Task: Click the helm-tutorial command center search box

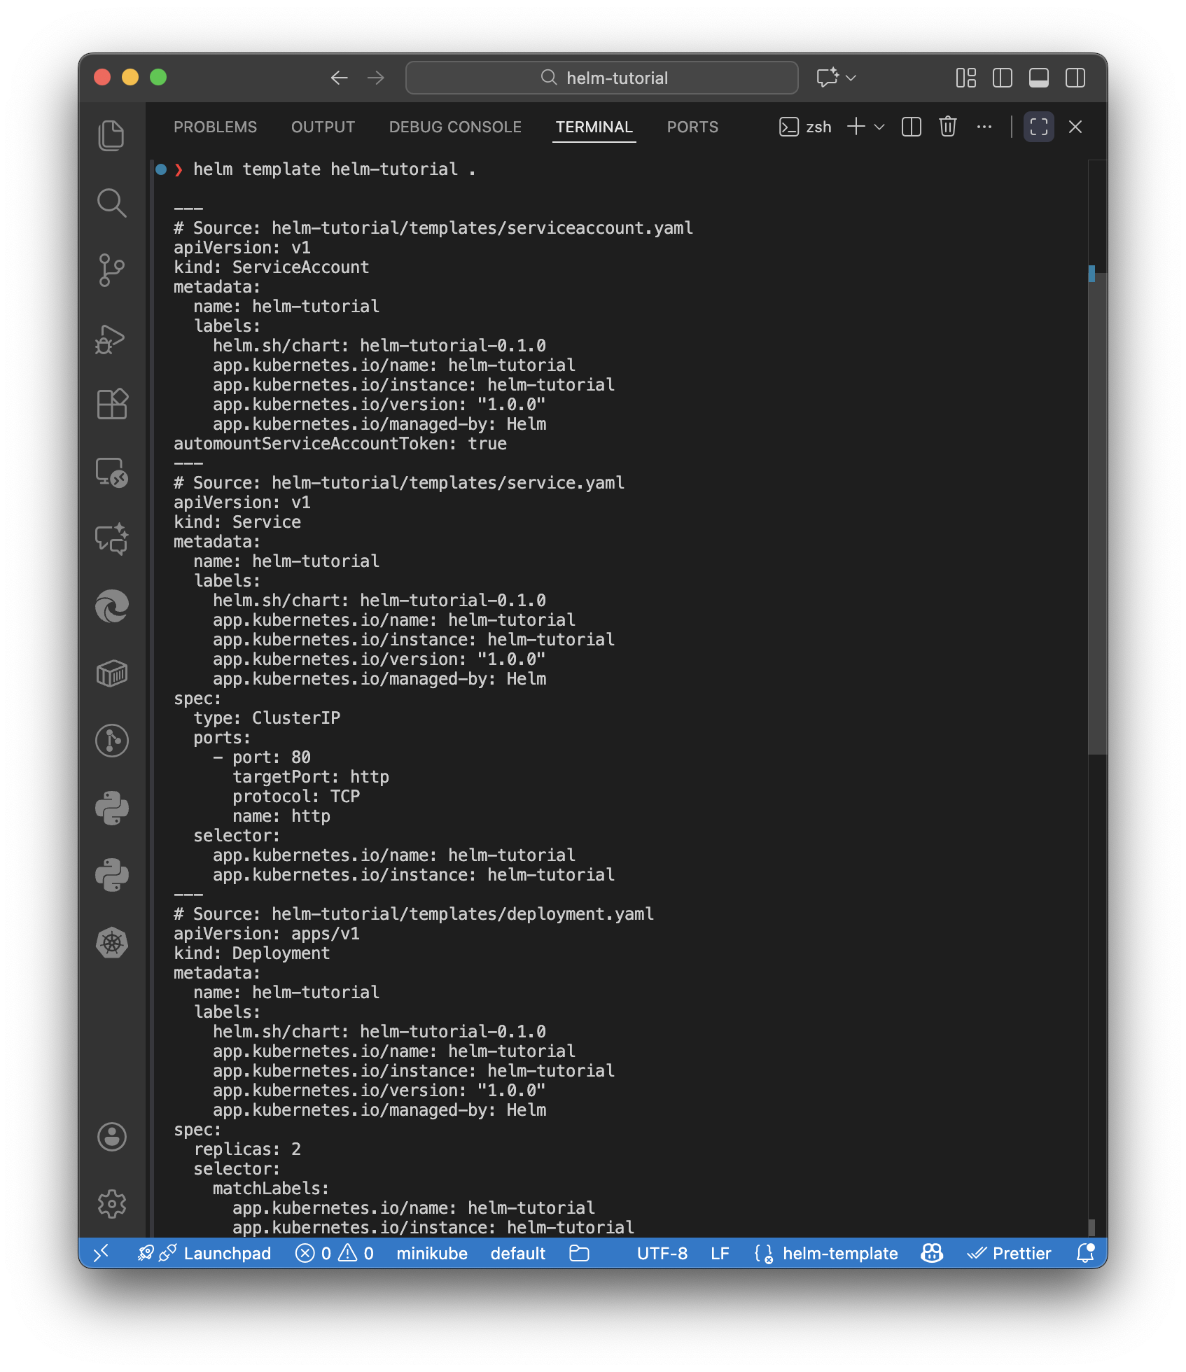Action: point(601,78)
